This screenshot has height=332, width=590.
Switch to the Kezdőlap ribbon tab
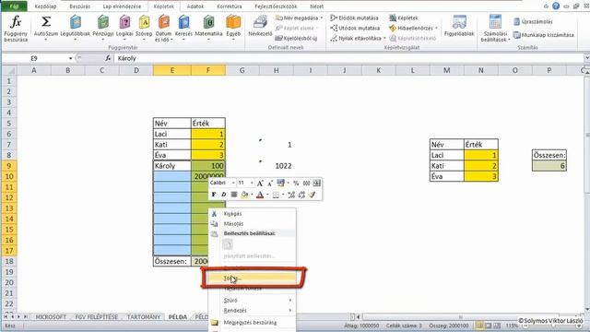pyautogui.click(x=45, y=6)
